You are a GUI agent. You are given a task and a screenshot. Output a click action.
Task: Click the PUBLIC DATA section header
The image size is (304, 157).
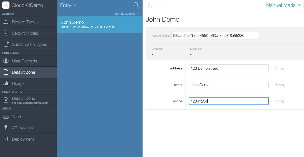(x=11, y=53)
